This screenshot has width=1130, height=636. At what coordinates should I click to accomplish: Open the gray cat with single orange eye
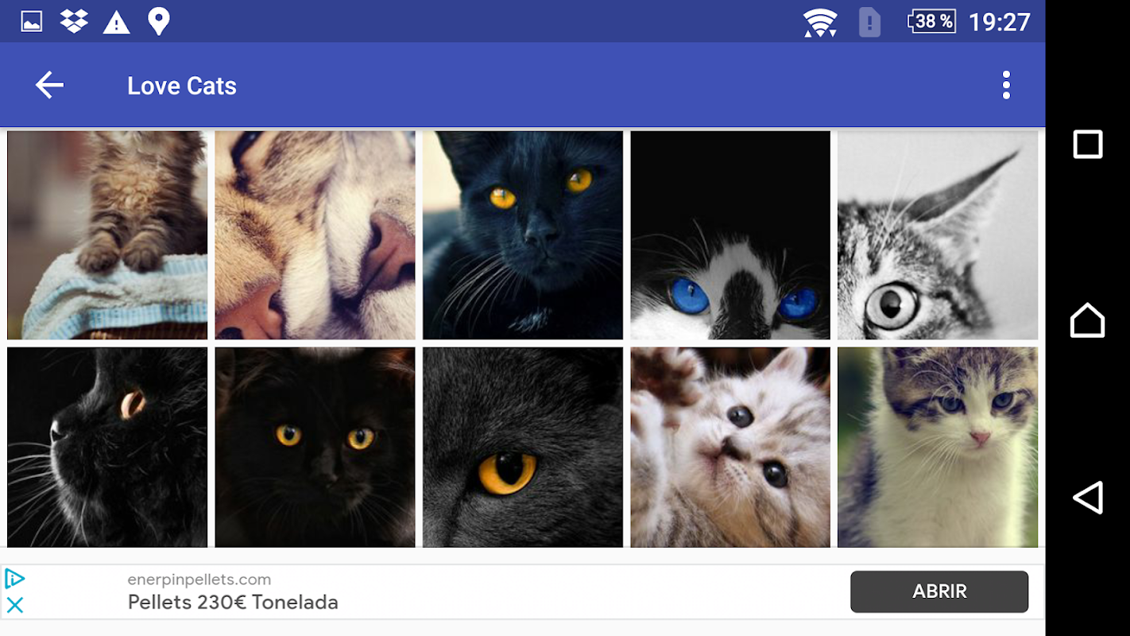pos(523,447)
